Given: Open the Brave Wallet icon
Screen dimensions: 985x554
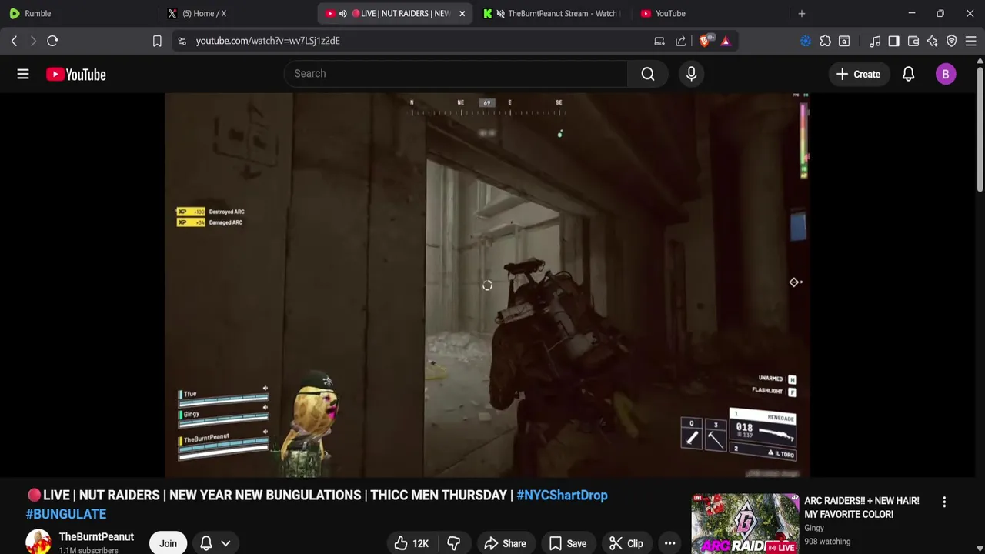Looking at the screenshot, I should click(x=913, y=41).
